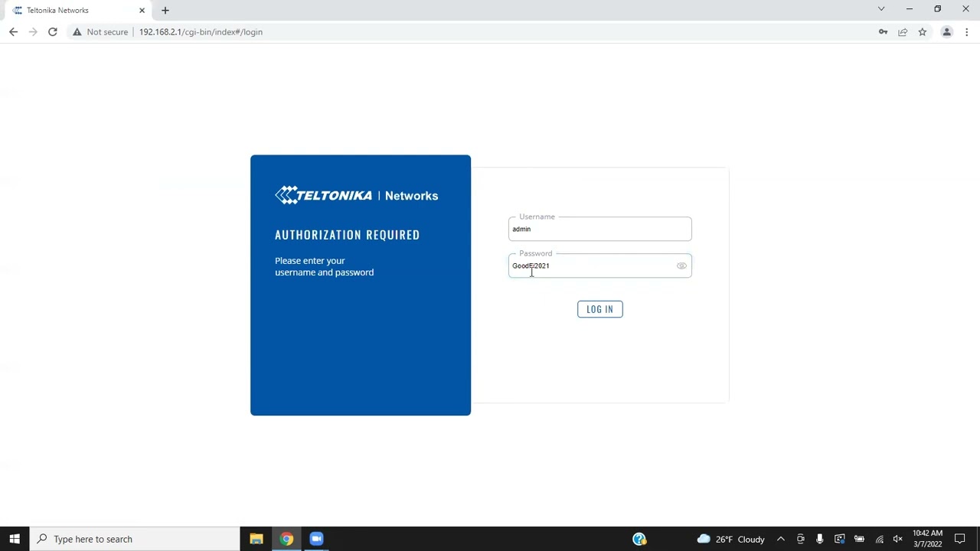
Task: Open the Not secure site info
Action: [x=100, y=32]
